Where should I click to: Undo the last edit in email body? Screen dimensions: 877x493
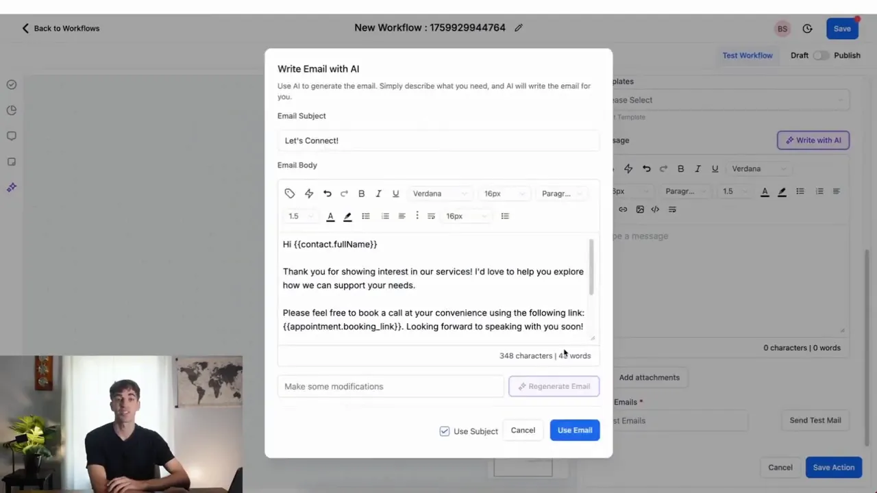[x=327, y=193]
